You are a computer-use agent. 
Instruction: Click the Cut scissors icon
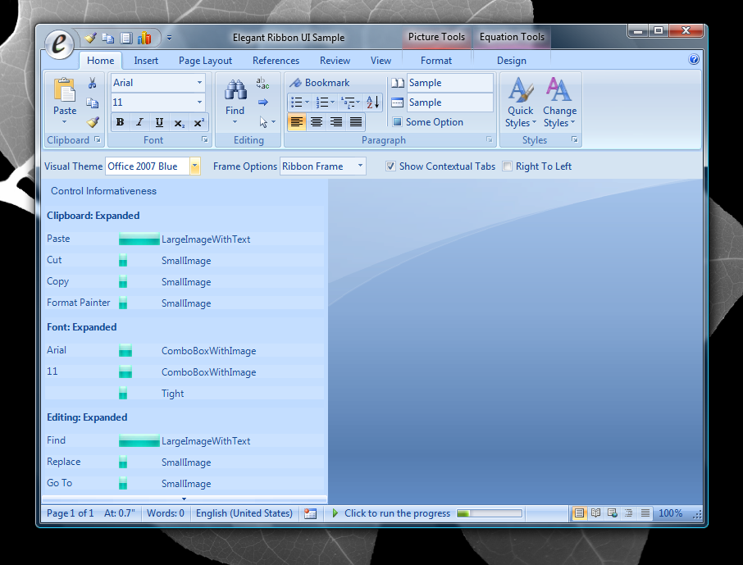pyautogui.click(x=93, y=83)
